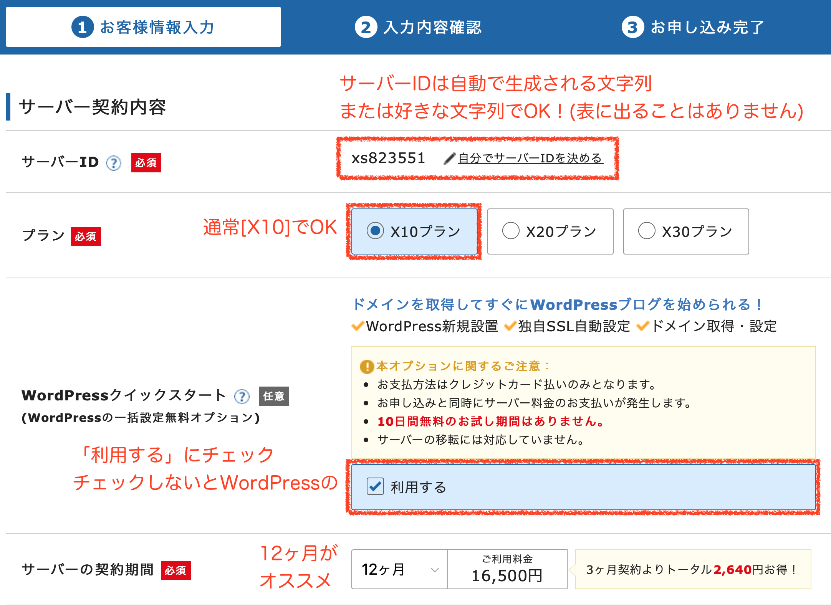Click the server ID text xs823551
This screenshot has width=831, height=605.
(388, 158)
